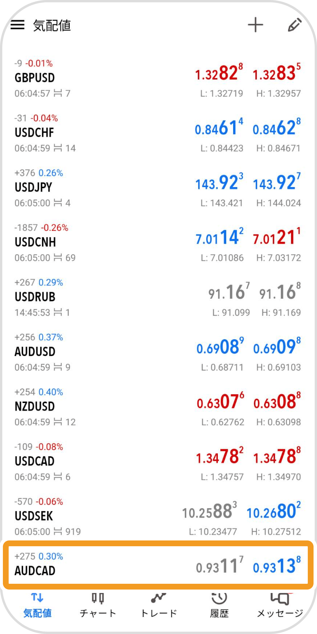Open the NZDUSD symbol row
The height and width of the screenshot is (634, 317).
(x=158, y=407)
